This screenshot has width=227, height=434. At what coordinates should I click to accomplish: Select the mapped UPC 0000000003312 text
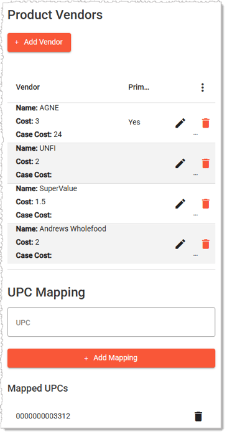coord(43,417)
